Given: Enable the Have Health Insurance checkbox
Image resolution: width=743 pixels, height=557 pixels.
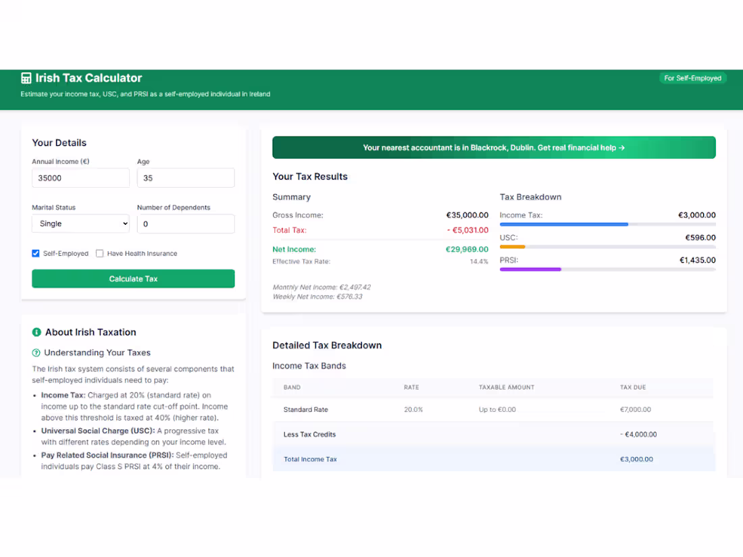Looking at the screenshot, I should click(x=99, y=253).
